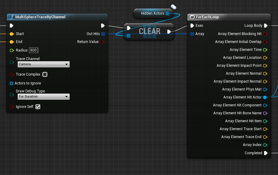This screenshot has height=175, width=278.
Task: Click the Trace Complex boolean pin
Action: click(12, 74)
